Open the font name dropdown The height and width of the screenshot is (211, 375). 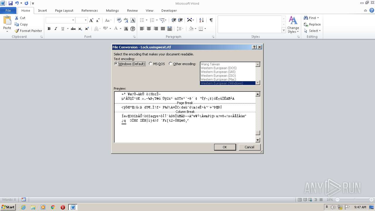point(73,20)
